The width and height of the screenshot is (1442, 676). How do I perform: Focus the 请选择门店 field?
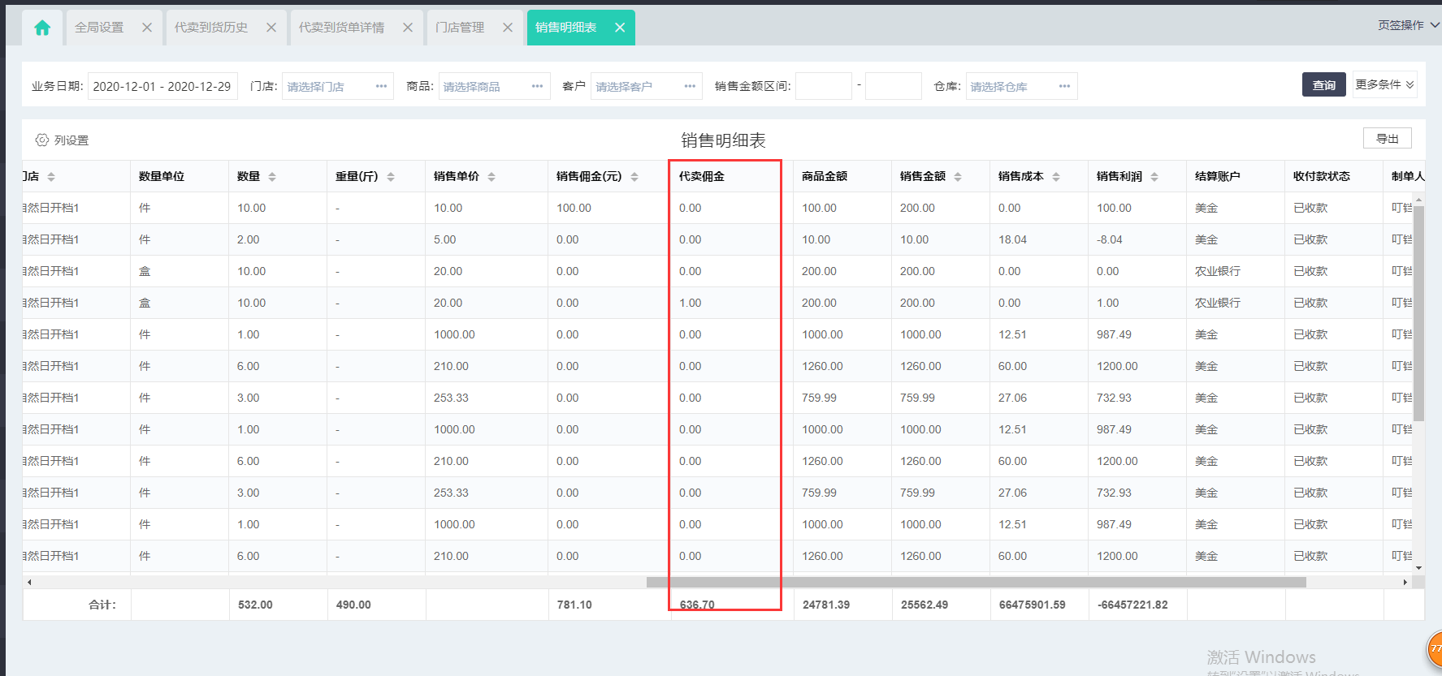(x=337, y=86)
